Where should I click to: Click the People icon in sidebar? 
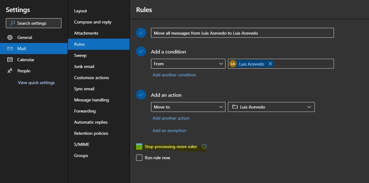click(10, 71)
